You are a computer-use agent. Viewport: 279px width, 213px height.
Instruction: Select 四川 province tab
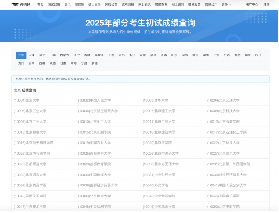click(258, 55)
